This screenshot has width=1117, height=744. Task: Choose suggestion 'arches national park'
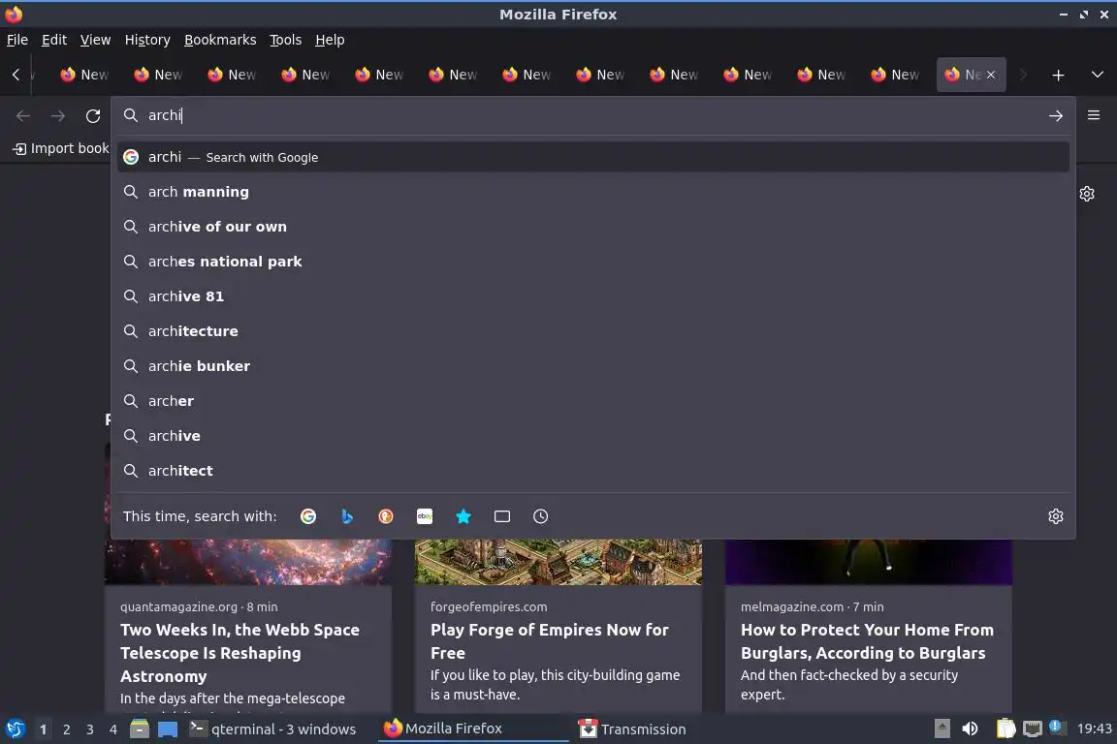click(592, 262)
